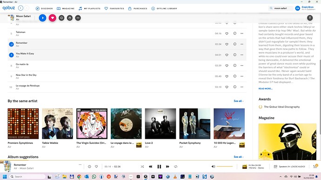The height and width of the screenshot is (180, 321).
Task: Pause the current playback
Action: pos(159,167)
